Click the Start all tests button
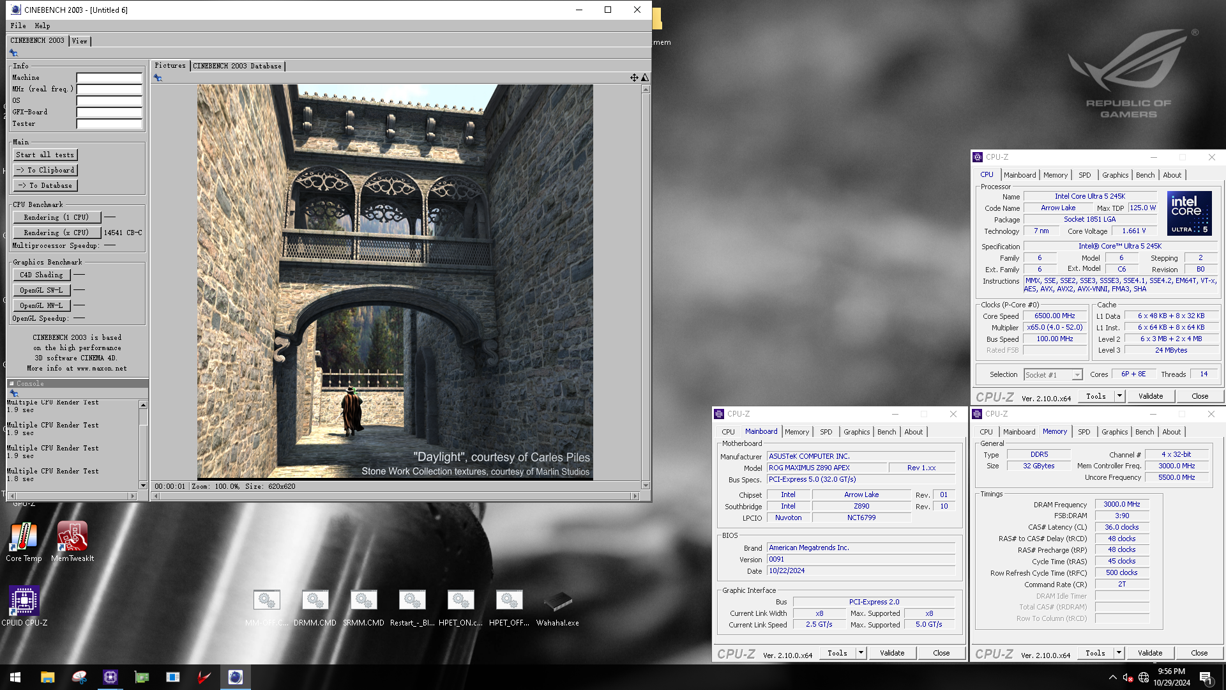The image size is (1226, 690). (45, 155)
